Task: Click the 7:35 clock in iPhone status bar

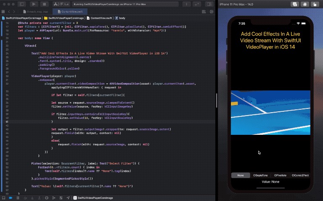Action: coord(242,23)
